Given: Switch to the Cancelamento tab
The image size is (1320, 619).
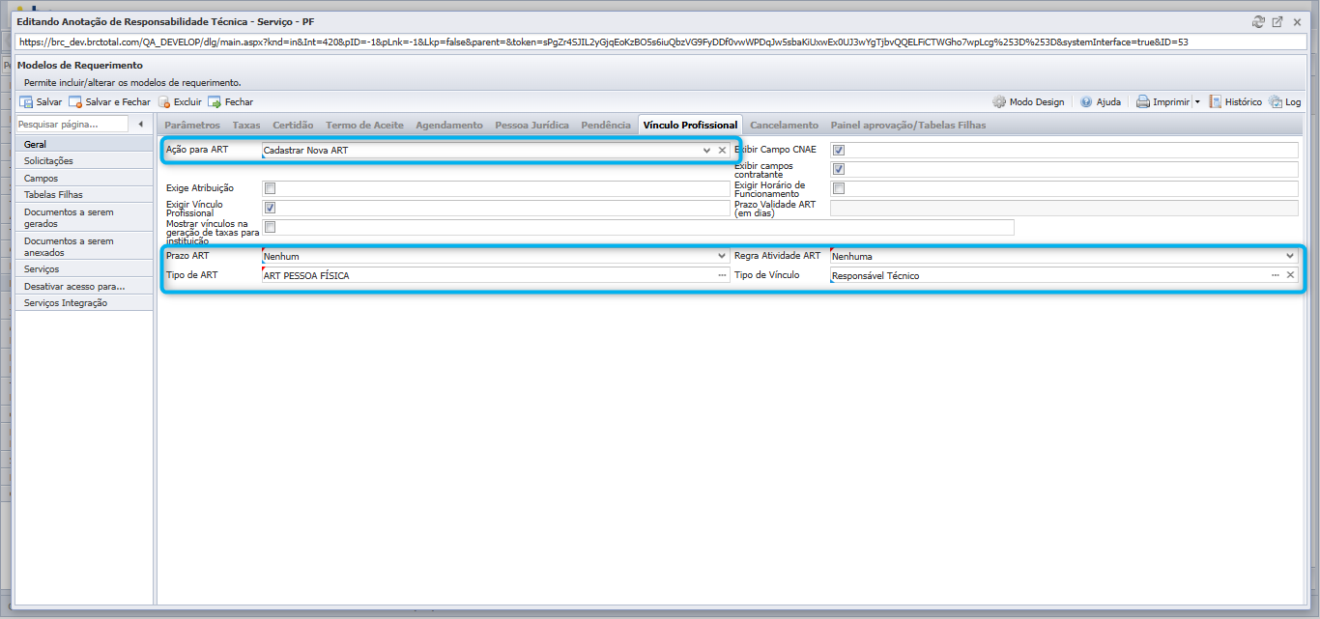Looking at the screenshot, I should 784,125.
